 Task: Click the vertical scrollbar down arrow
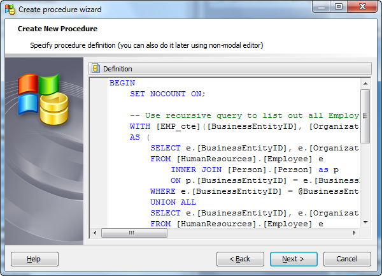[365, 222]
